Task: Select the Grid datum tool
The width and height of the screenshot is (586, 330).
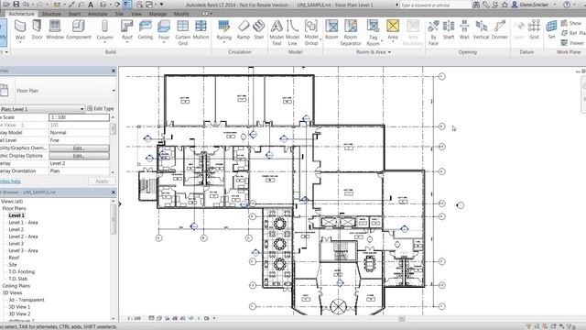Action: pyautogui.click(x=534, y=30)
